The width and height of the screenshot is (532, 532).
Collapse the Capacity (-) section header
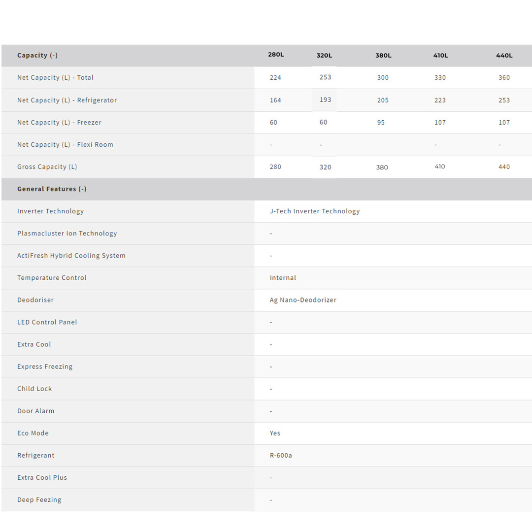37,56
